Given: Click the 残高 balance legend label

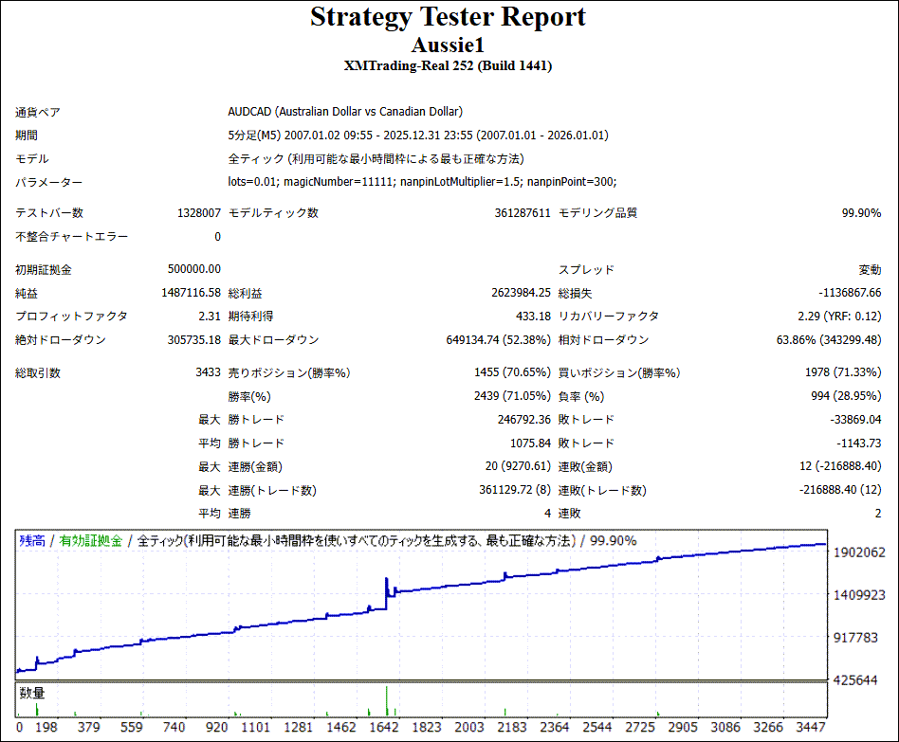Looking at the screenshot, I should (x=32, y=541).
